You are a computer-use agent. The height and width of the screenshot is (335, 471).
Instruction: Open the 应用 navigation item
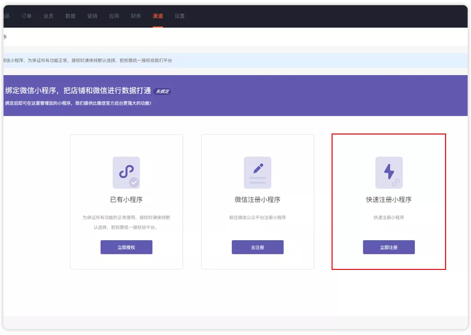[114, 16]
